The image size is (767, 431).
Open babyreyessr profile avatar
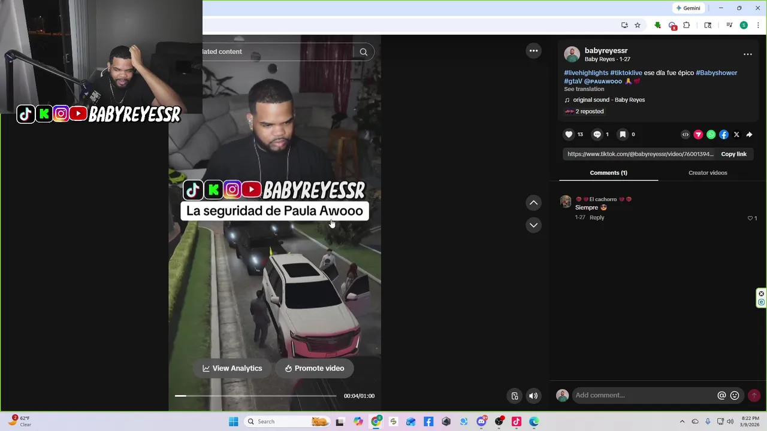(572, 54)
